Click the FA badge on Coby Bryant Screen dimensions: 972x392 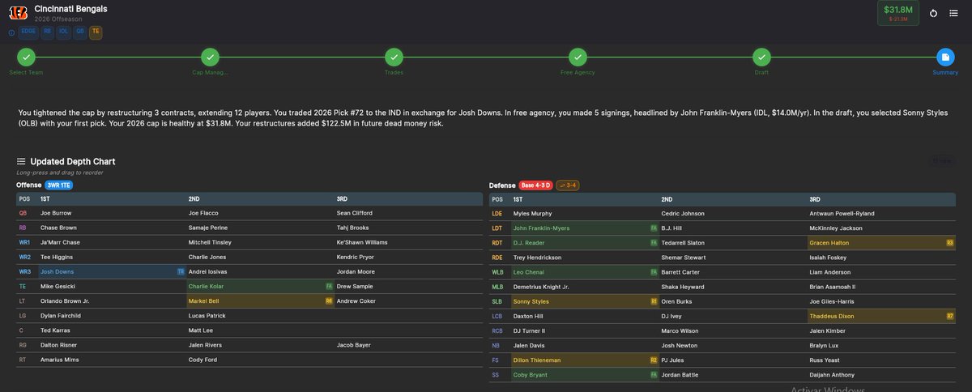click(x=654, y=375)
